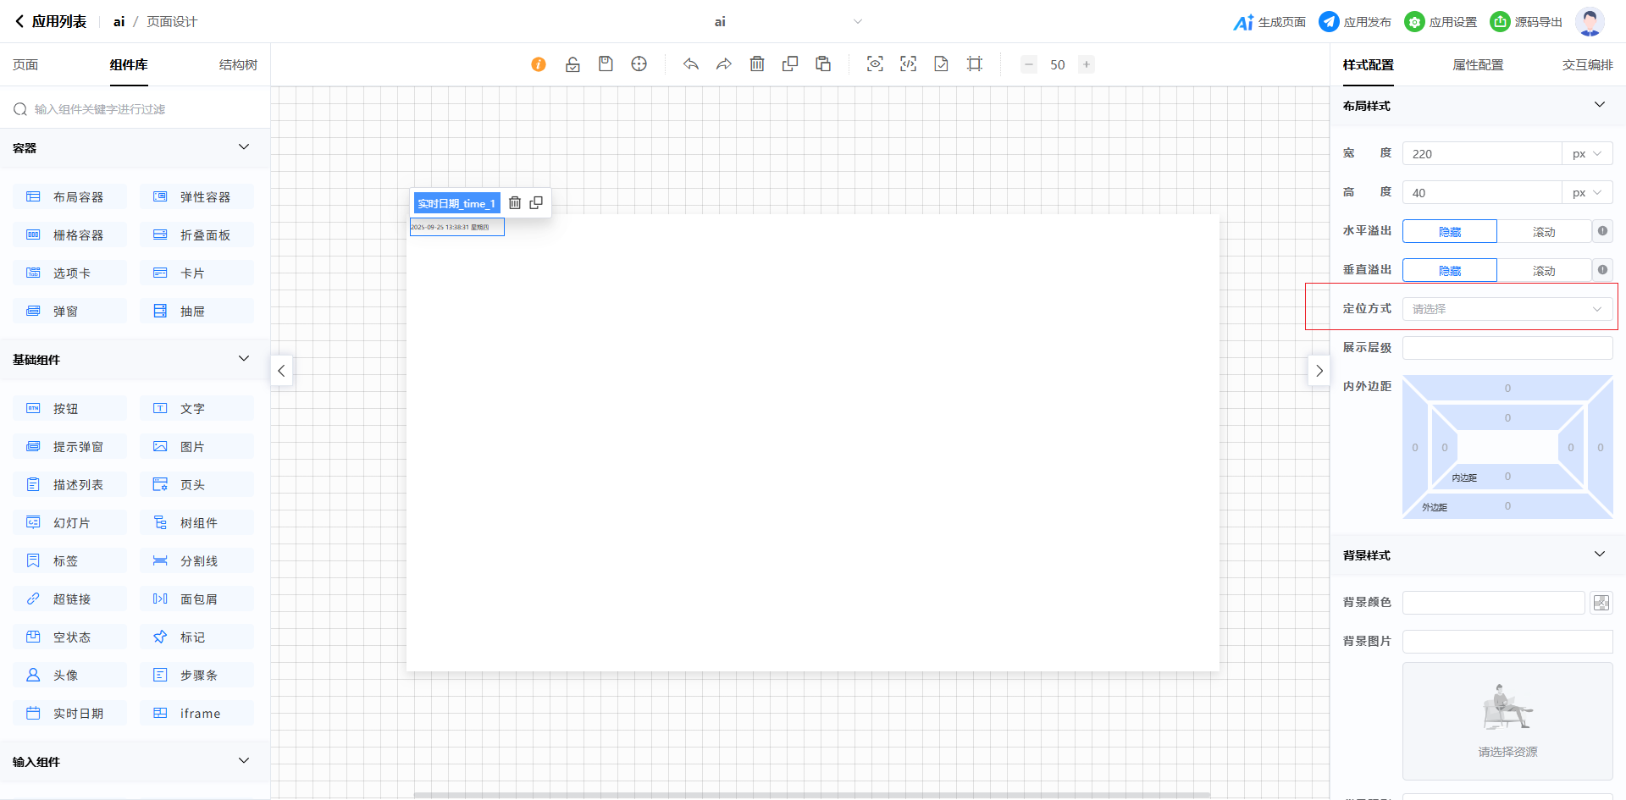1626x800 pixels.
Task: Switch to the 结构树 tab
Action: click(238, 65)
